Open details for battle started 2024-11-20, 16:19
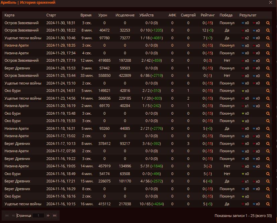Screen dimensions: 277x223 pyautogui.click(x=268, y=106)
